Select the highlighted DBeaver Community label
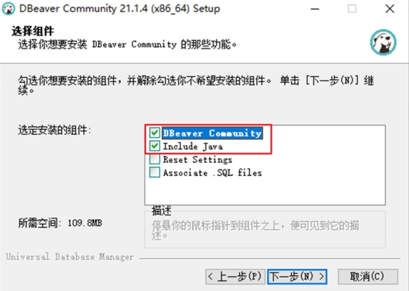The image size is (409, 291). (x=212, y=133)
